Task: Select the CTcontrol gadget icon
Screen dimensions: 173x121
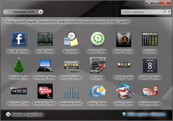Action: coord(98,65)
